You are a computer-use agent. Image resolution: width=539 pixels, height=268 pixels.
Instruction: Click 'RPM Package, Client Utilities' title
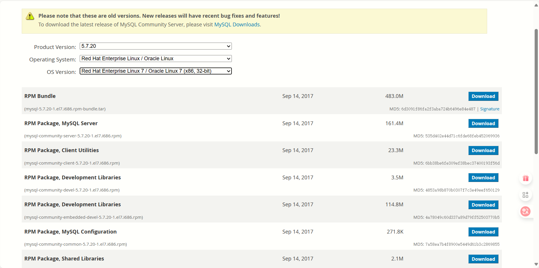(x=61, y=150)
